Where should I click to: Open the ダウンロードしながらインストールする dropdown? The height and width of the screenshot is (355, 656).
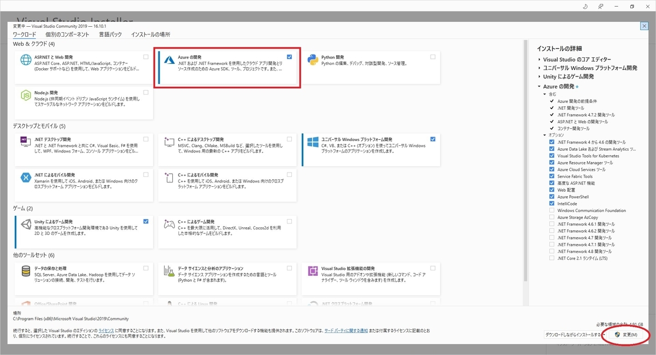pyautogui.click(x=575, y=335)
